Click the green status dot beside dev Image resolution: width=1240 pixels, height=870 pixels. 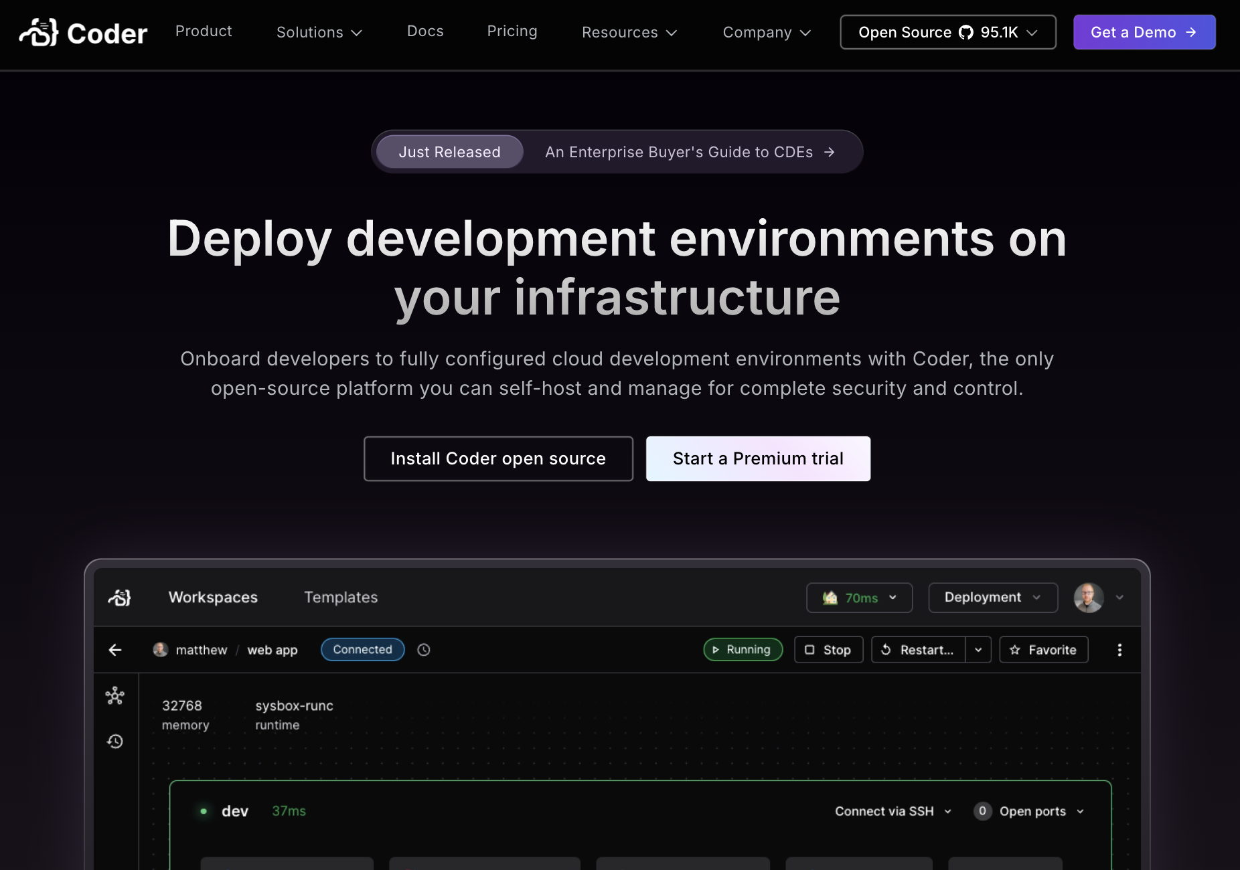point(204,811)
